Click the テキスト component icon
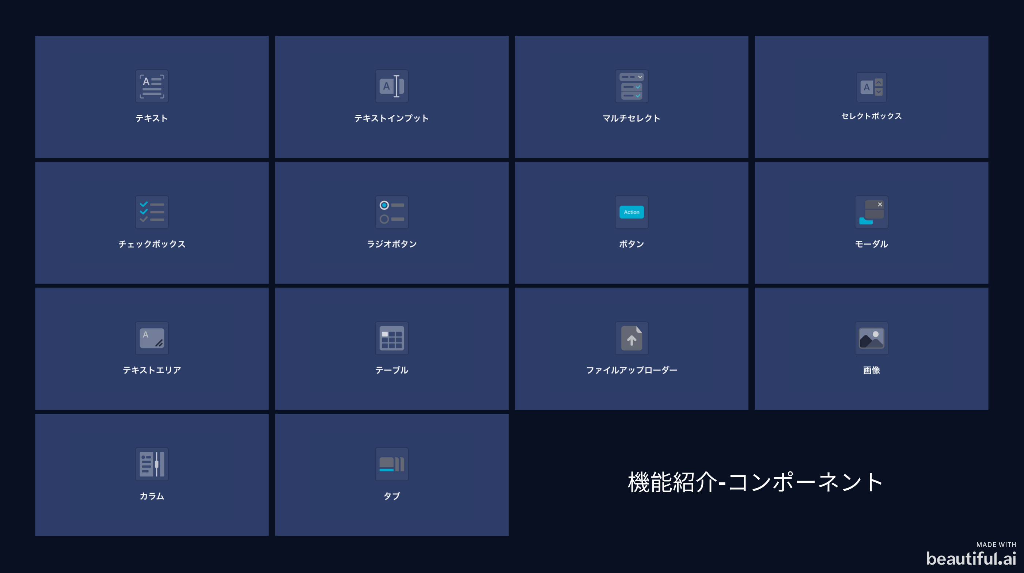Viewport: 1024px width, 573px height. coord(151,86)
